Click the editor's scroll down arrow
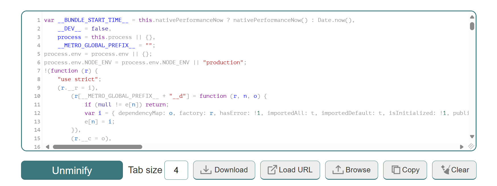The height and width of the screenshot is (186, 497). pos(472,137)
